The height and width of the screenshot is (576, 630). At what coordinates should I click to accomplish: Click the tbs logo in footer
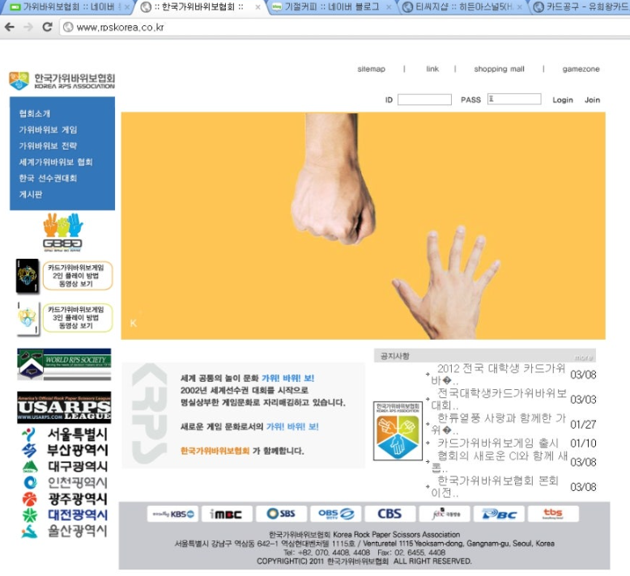click(x=553, y=514)
